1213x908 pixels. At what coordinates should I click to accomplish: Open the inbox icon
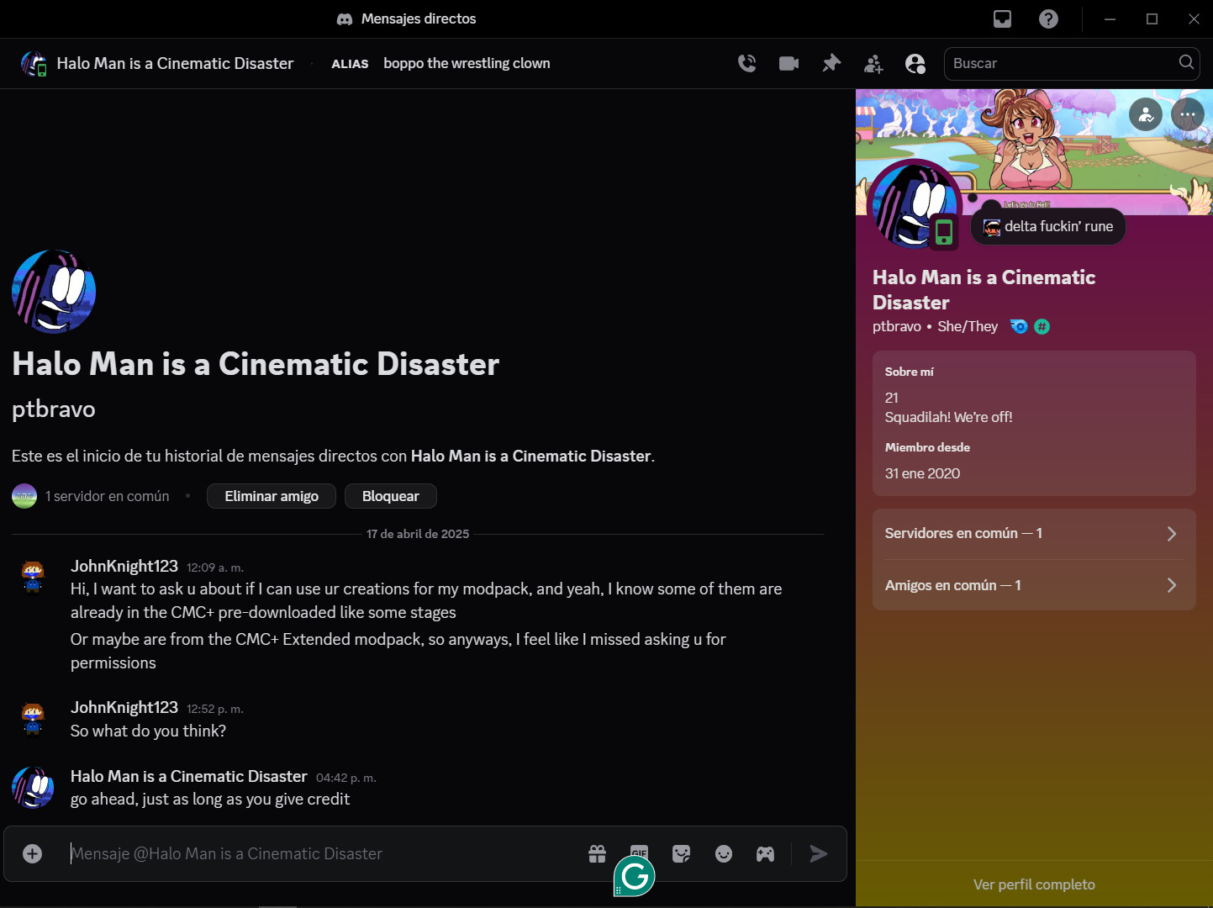[x=1002, y=18]
